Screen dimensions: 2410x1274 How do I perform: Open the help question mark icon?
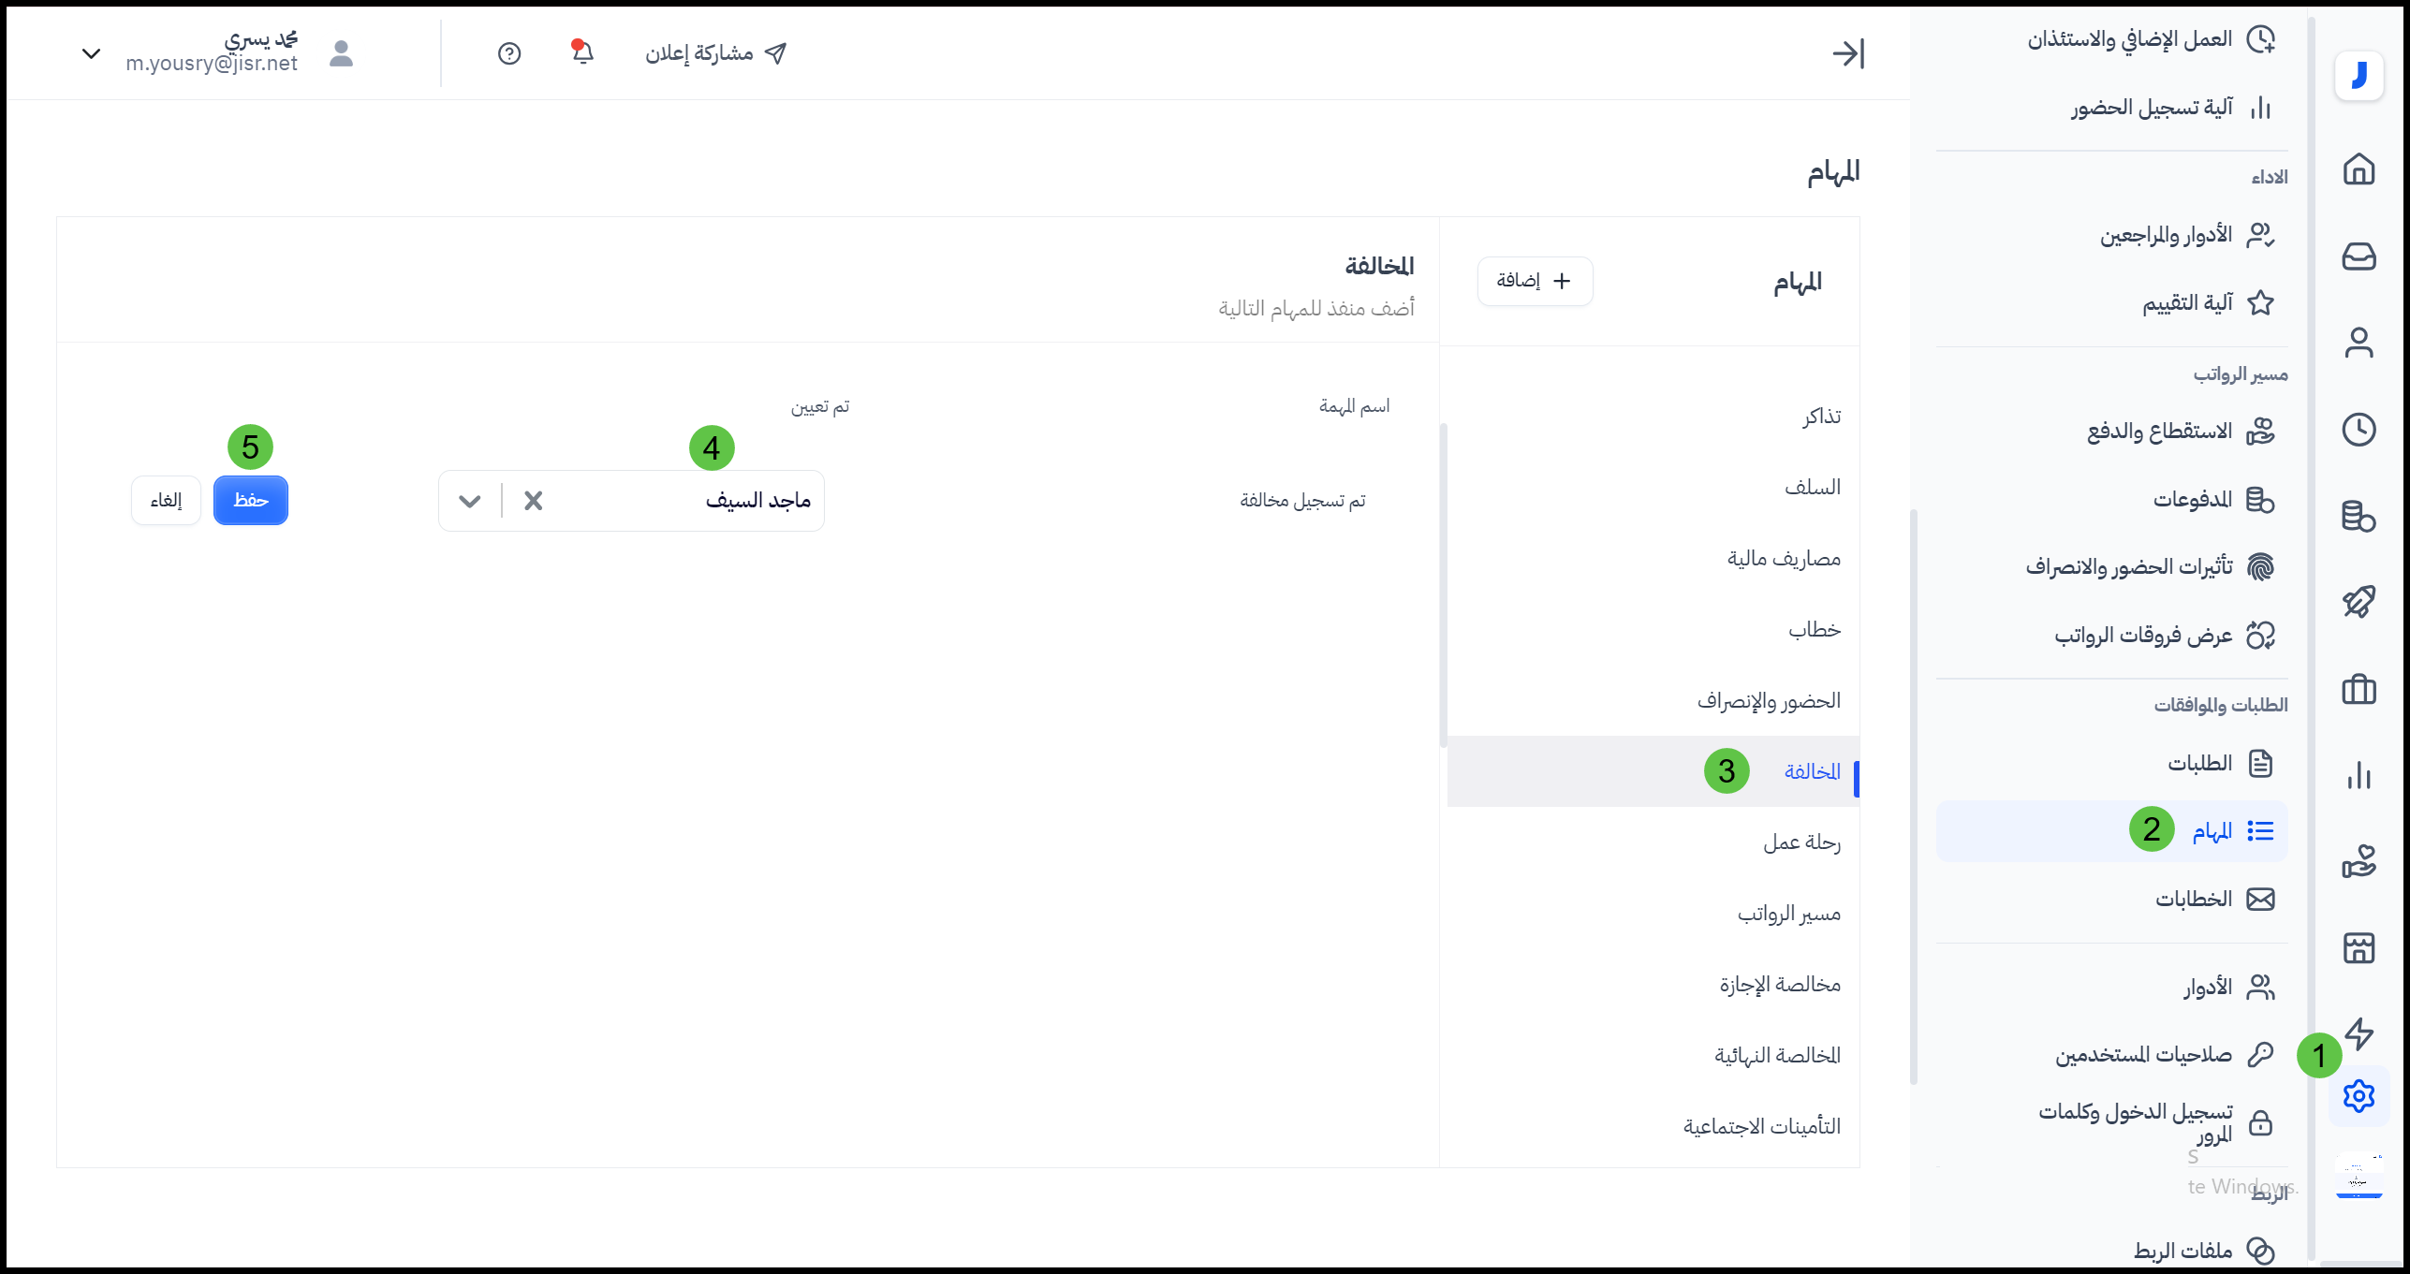coord(509,53)
